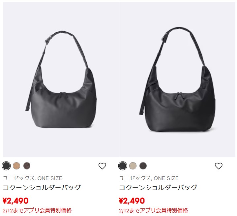This screenshot has height=216, width=237.
Task: Click the ユニセックス label on first listing
Action: [x=18, y=178]
